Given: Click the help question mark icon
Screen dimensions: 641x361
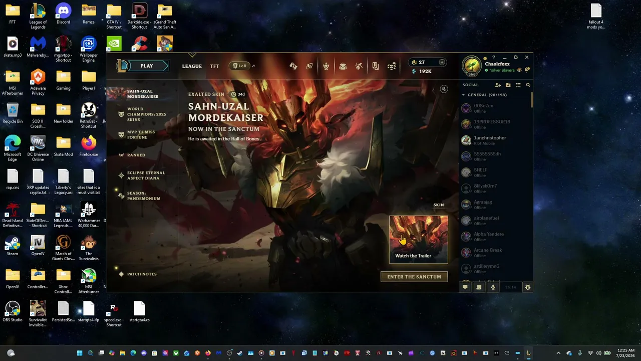Looking at the screenshot, I should tap(494, 57).
